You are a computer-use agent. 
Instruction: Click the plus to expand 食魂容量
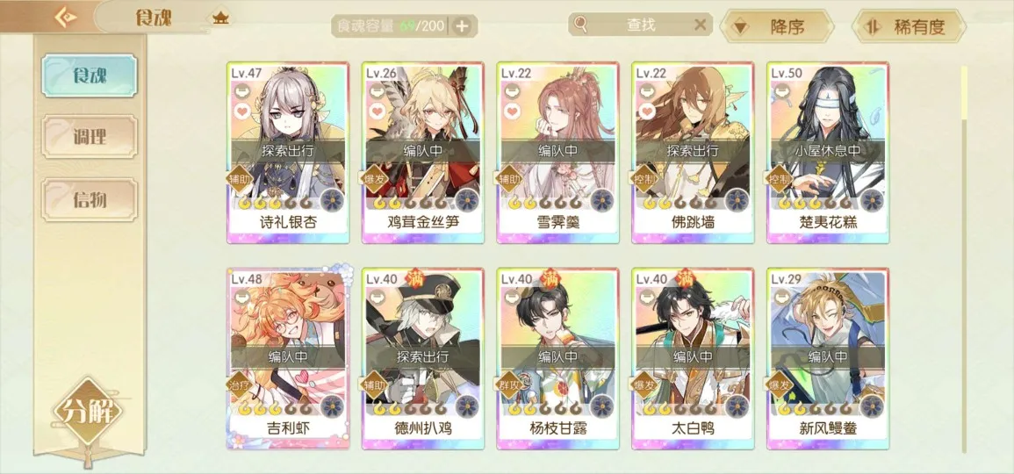click(462, 25)
